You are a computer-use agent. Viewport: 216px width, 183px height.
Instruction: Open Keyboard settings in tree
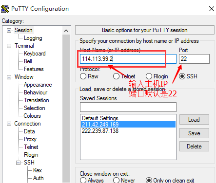(x=35, y=54)
